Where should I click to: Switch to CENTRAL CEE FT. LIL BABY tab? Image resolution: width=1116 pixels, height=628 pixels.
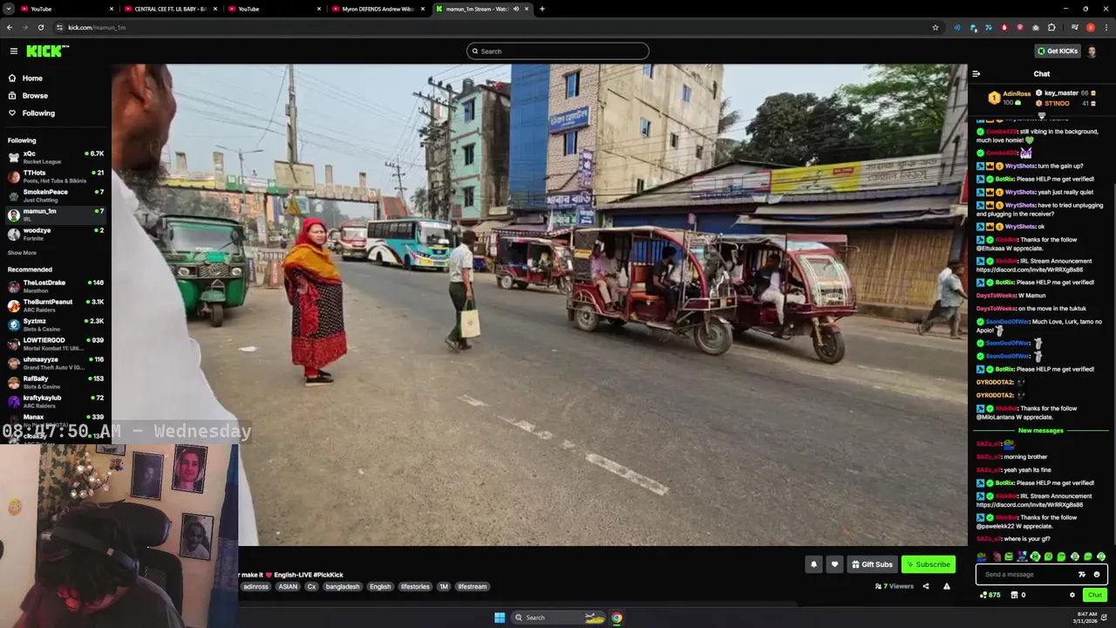point(170,9)
